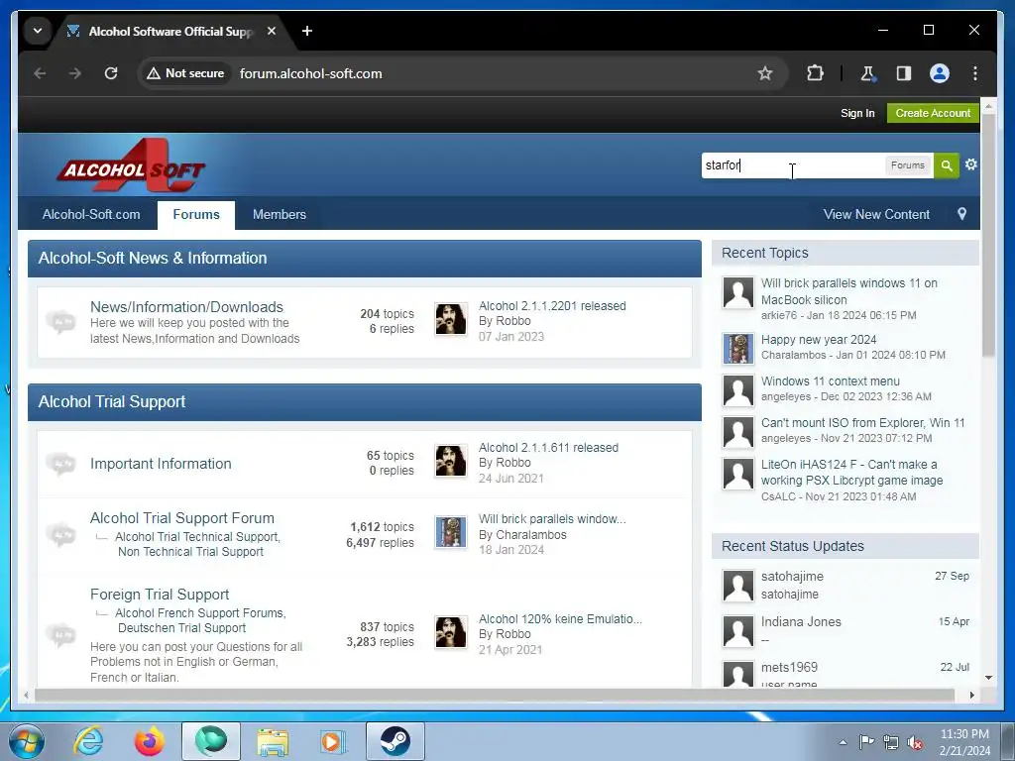Click the Not secure warning indicator
The image size is (1015, 761).
(186, 73)
